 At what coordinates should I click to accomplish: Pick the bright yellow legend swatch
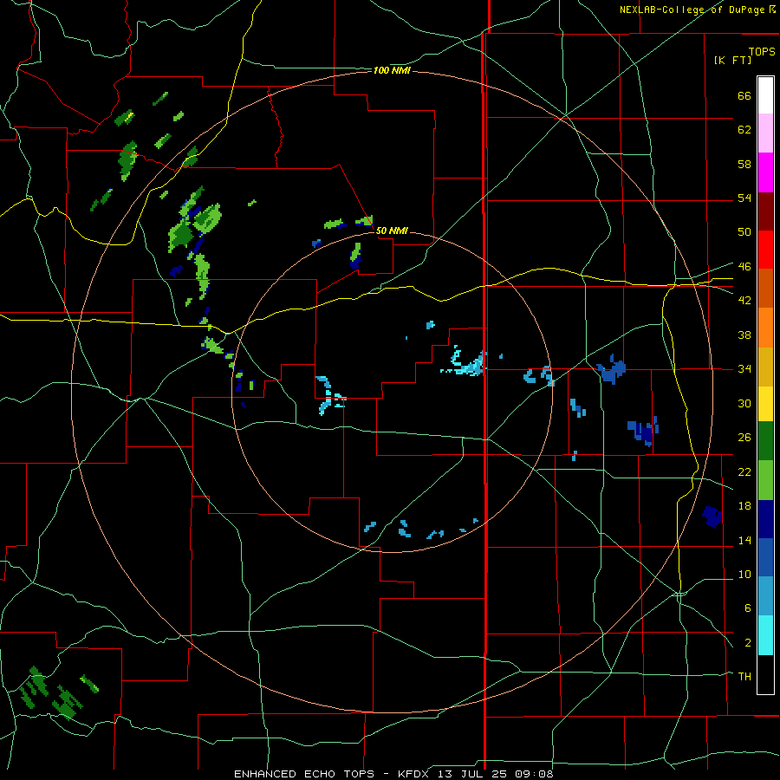pyautogui.click(x=765, y=404)
